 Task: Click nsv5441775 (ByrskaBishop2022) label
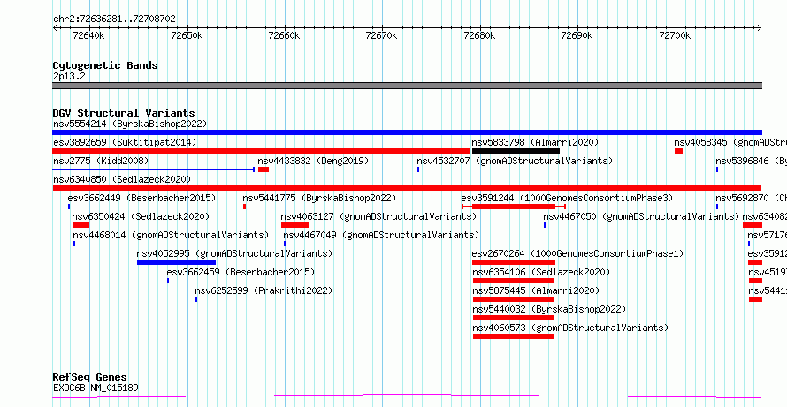(319, 198)
